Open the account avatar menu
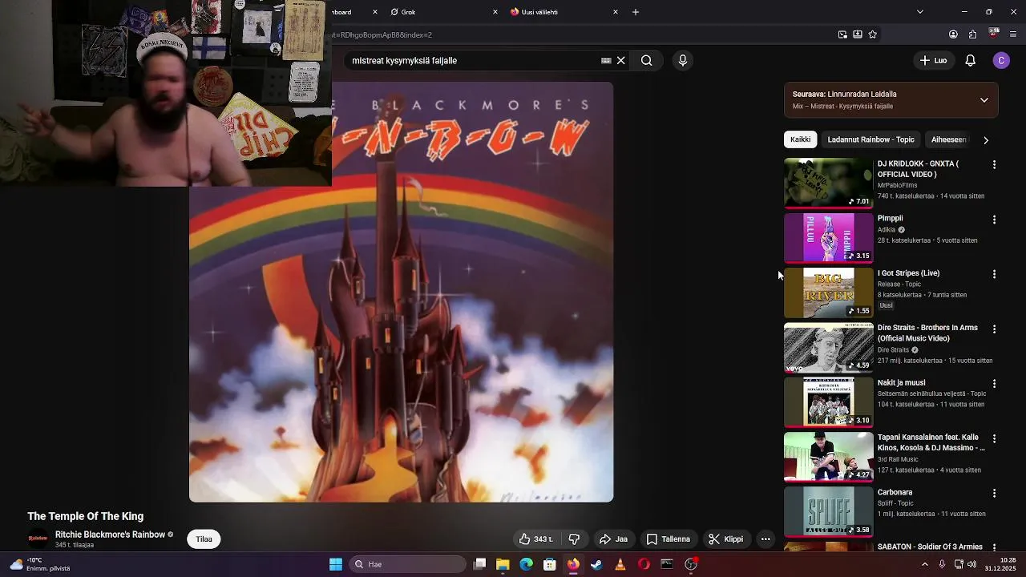Image resolution: width=1026 pixels, height=577 pixels. [x=1001, y=60]
